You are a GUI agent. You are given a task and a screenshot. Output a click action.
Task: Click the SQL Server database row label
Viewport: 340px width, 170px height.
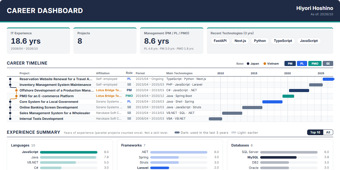click(250, 152)
